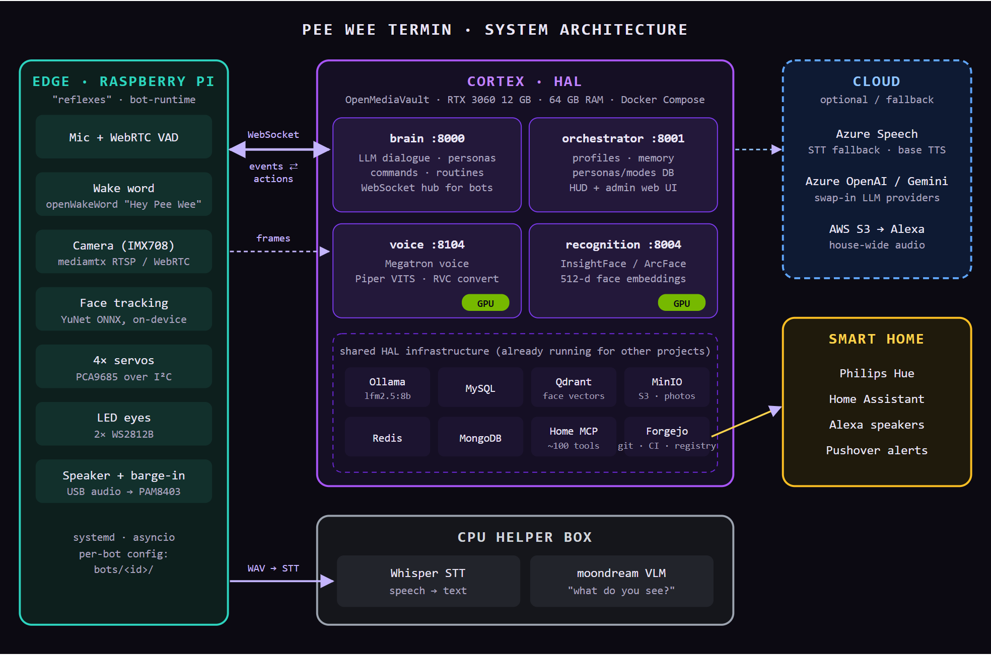Select the Redis tile
This screenshot has height=655, width=991.
point(387,437)
